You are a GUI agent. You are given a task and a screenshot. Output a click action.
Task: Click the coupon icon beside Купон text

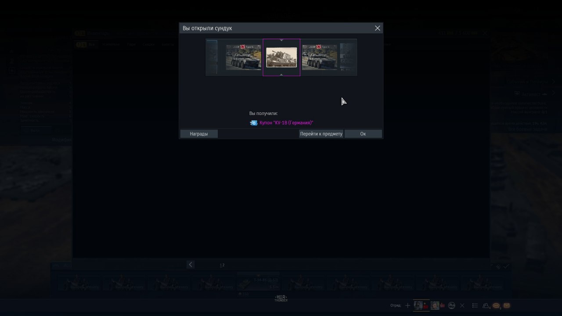point(254,123)
